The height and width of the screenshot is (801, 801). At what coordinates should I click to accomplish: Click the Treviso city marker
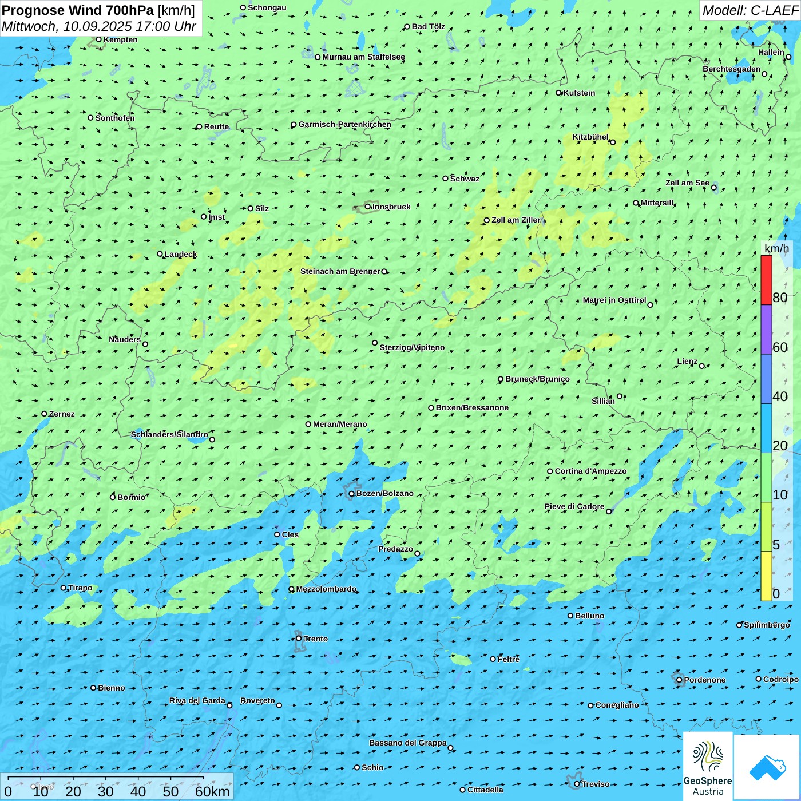pos(577,784)
